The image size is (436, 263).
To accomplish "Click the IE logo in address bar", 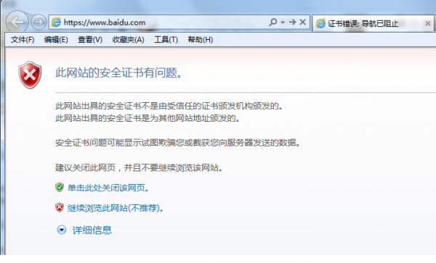I will [56, 22].
